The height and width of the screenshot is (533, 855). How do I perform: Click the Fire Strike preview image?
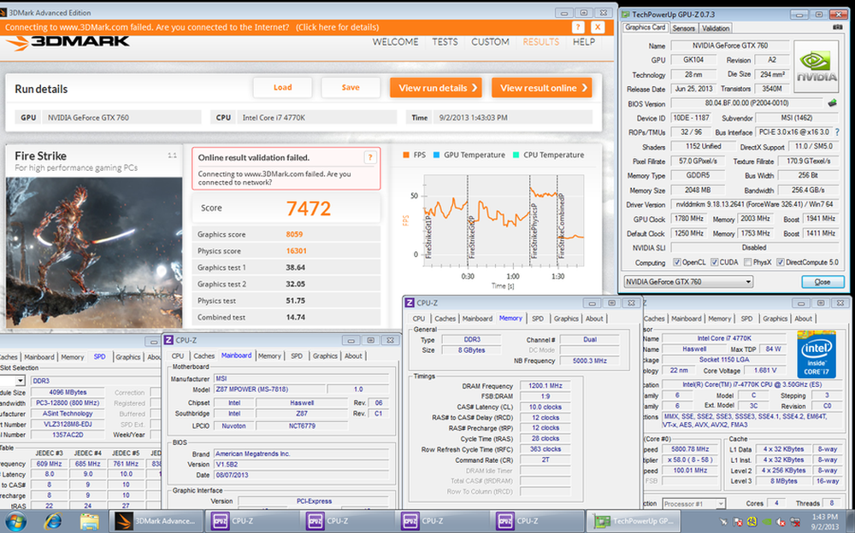point(94,252)
